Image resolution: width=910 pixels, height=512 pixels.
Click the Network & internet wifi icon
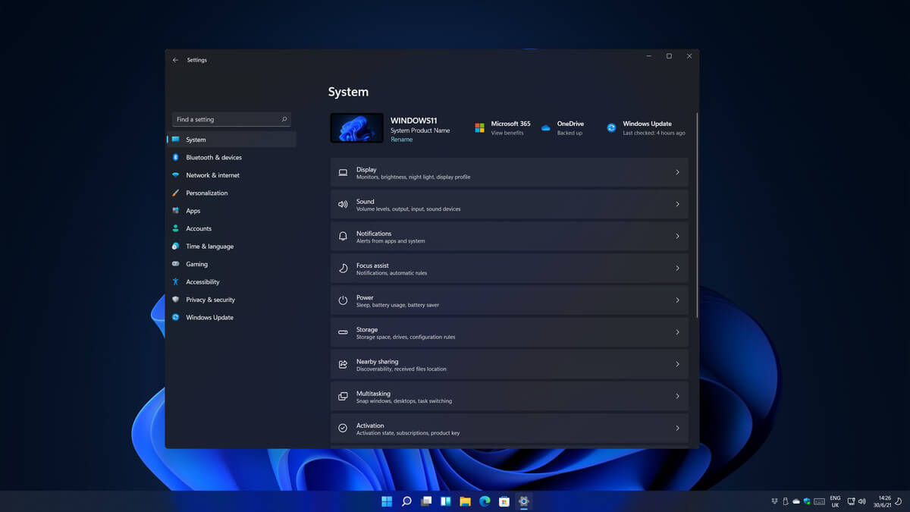click(175, 175)
